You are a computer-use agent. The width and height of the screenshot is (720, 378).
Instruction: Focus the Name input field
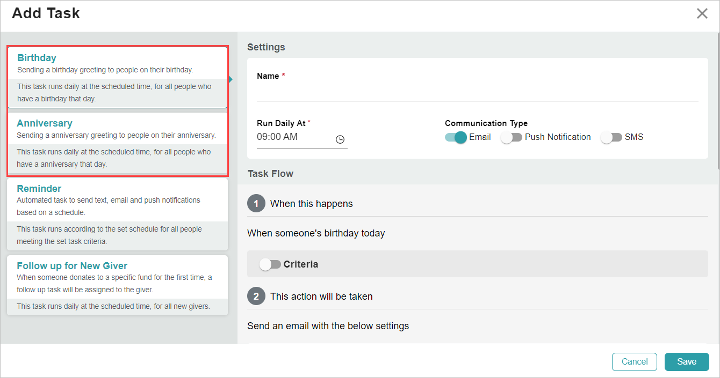[x=478, y=93]
